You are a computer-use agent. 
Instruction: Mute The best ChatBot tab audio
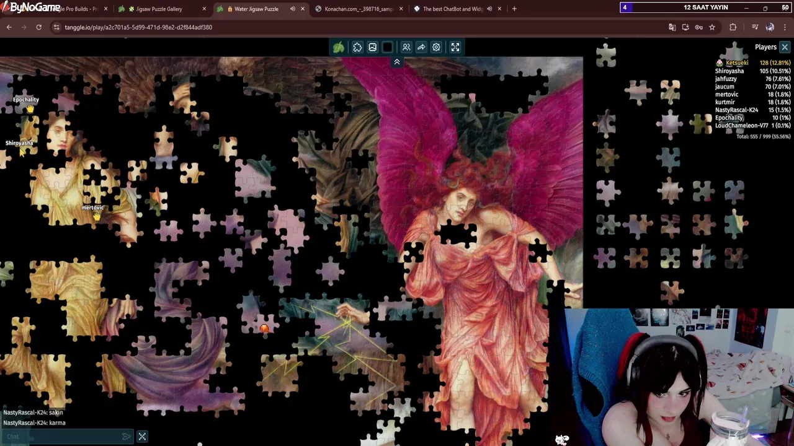coord(489,9)
